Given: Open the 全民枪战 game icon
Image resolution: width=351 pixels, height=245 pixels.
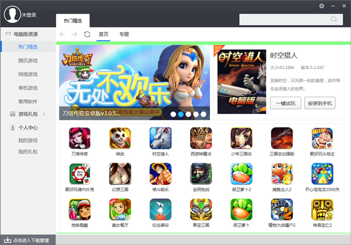Looking at the screenshot, I should point(201,174).
